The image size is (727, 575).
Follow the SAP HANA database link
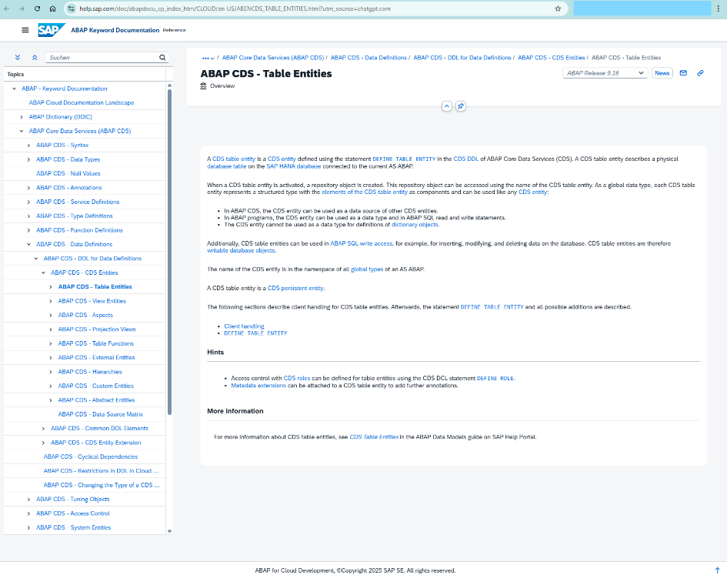(x=293, y=166)
